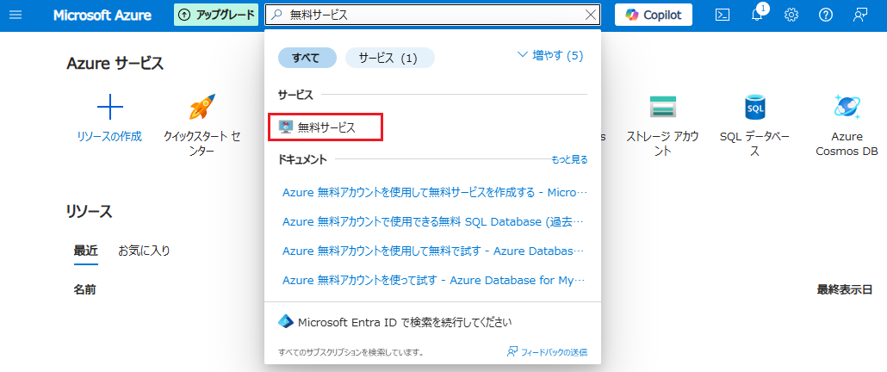The height and width of the screenshot is (372, 887).
Task: Open the portal settings gear
Action: point(791,15)
